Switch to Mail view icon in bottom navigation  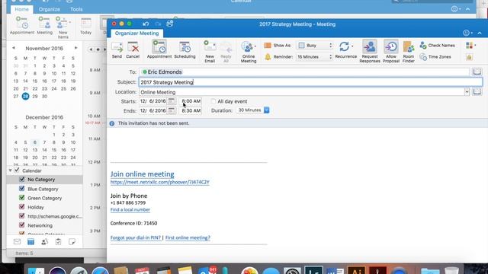click(x=17, y=242)
